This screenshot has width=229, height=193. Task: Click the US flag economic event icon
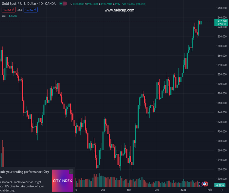point(205,184)
